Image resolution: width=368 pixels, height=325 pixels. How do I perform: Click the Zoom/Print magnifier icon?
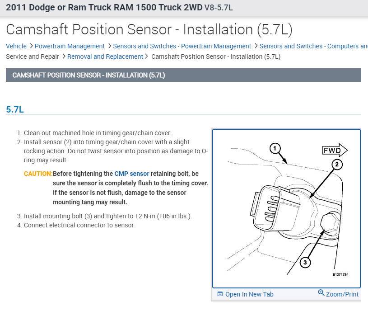coord(321,293)
